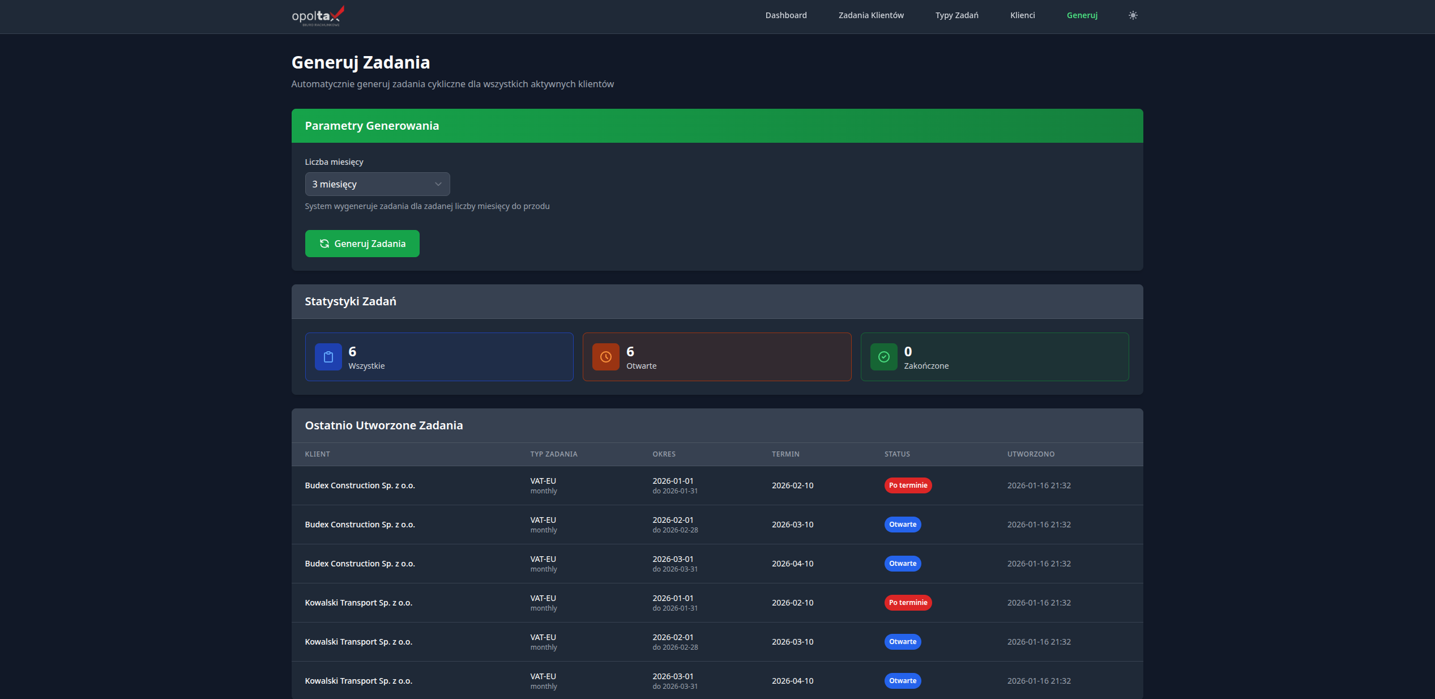Click chevron arrow in months selector

438,184
